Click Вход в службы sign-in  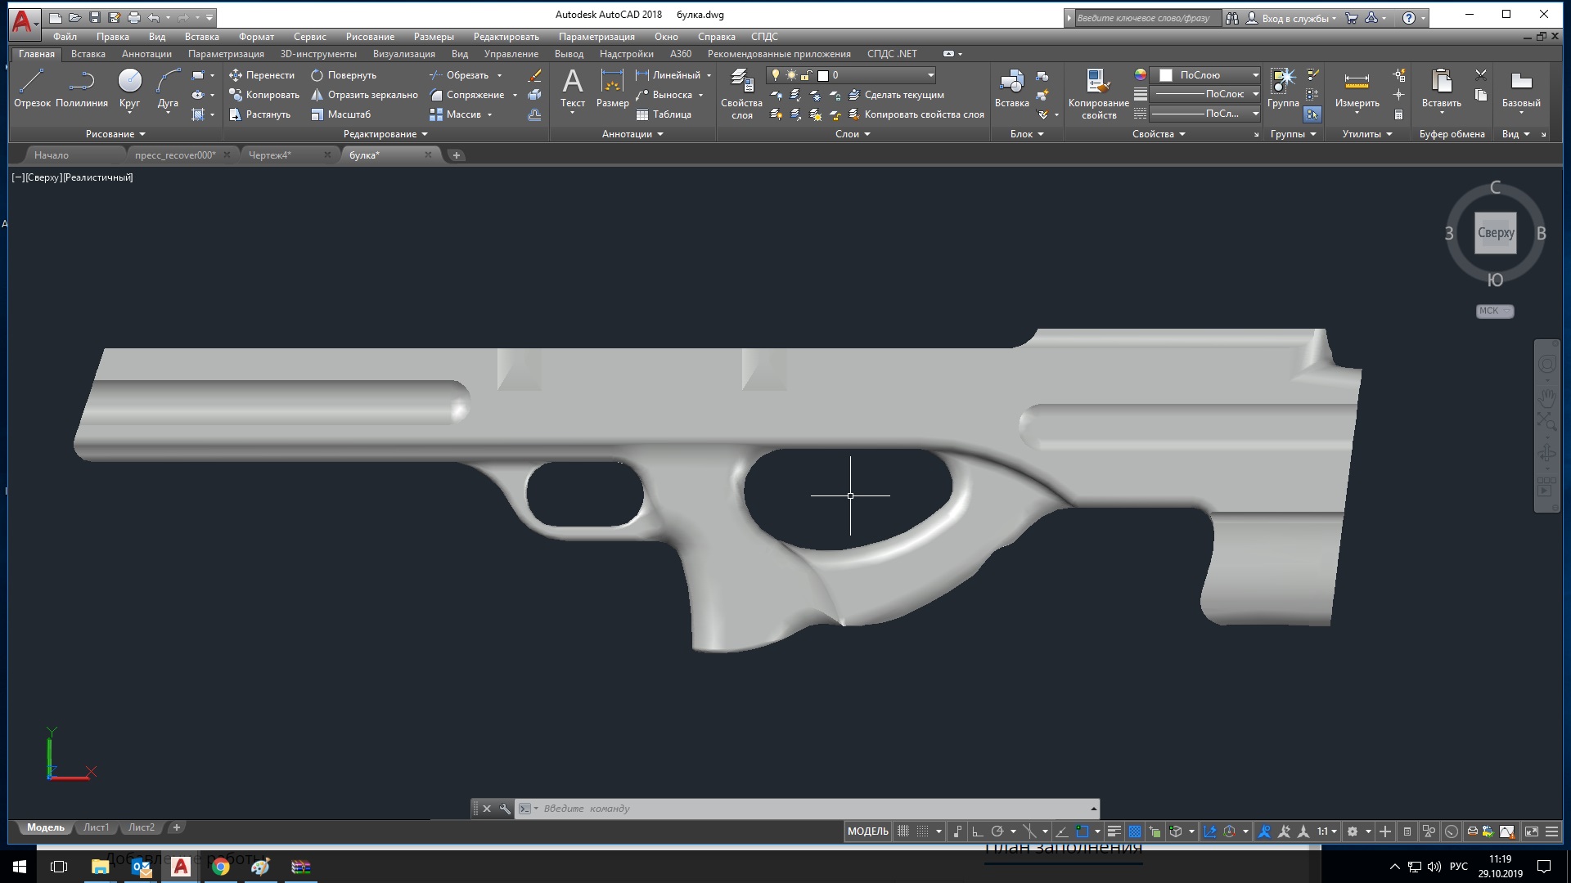1294,18
